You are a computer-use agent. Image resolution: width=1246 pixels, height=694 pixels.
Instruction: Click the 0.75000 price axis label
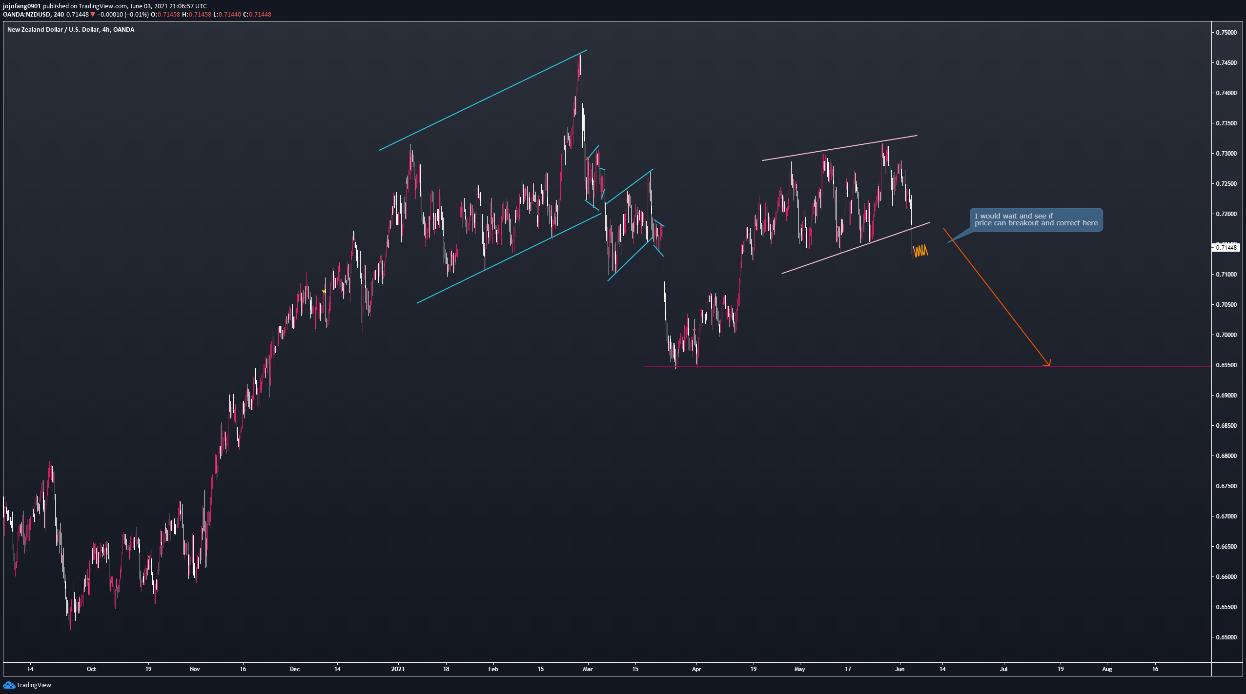coord(1226,33)
